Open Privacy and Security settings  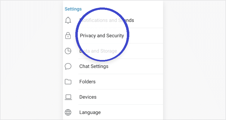pyautogui.click(x=102, y=36)
